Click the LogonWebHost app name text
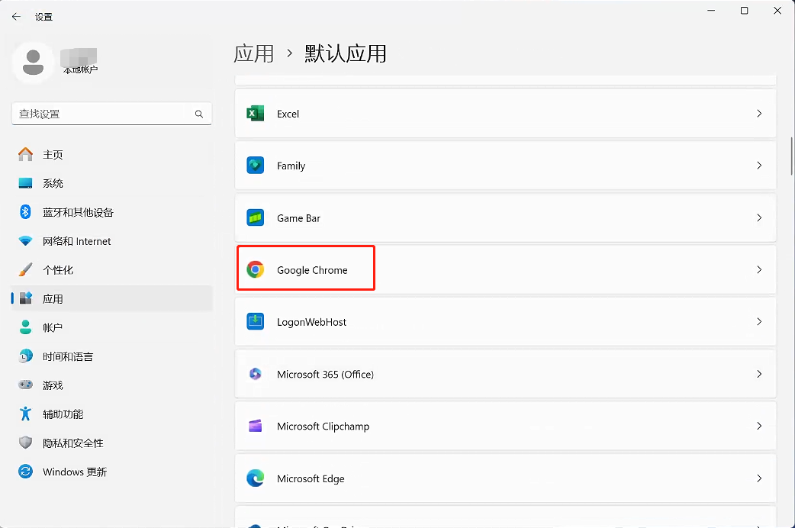Screen dimensions: 795x528 [311, 322]
